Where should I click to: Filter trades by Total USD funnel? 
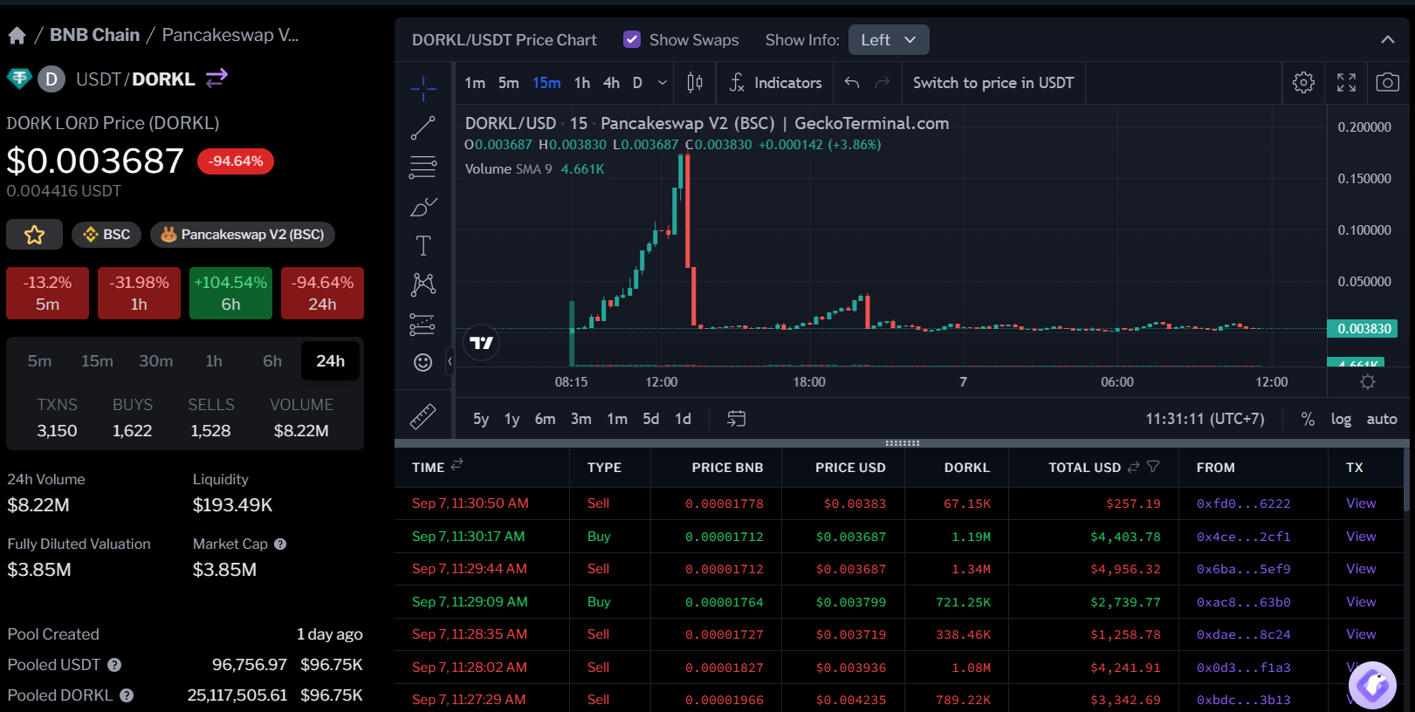[1153, 467]
